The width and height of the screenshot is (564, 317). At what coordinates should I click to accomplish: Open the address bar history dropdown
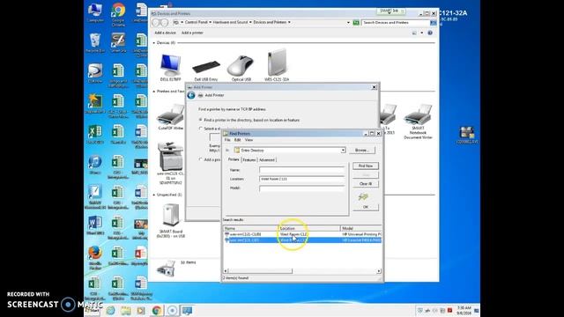point(348,23)
